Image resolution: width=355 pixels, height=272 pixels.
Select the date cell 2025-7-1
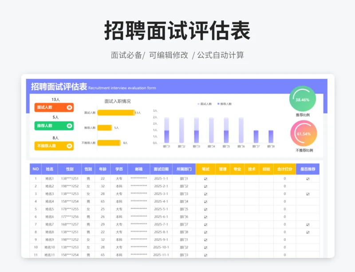coord(161,225)
